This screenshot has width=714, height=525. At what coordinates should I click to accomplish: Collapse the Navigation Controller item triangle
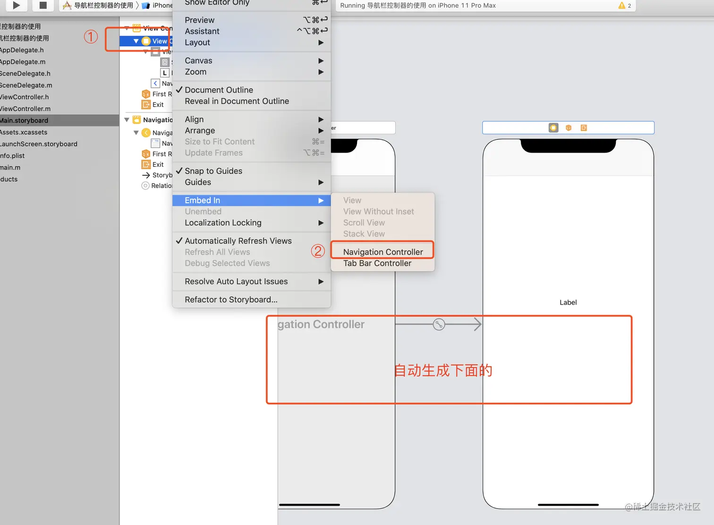point(136,133)
